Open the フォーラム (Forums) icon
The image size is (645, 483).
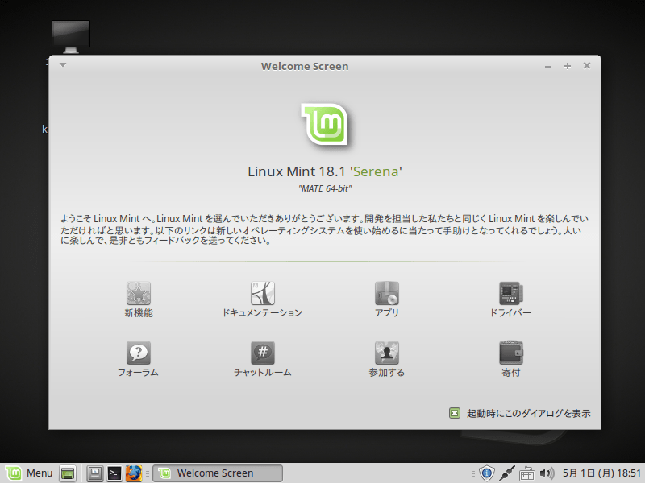[139, 353]
